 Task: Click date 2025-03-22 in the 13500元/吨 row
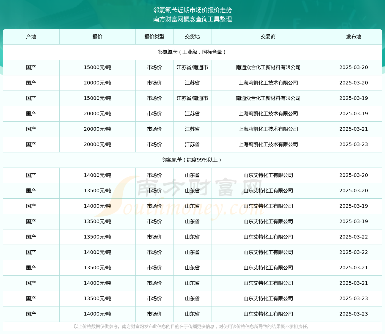pyautogui.click(x=353, y=237)
